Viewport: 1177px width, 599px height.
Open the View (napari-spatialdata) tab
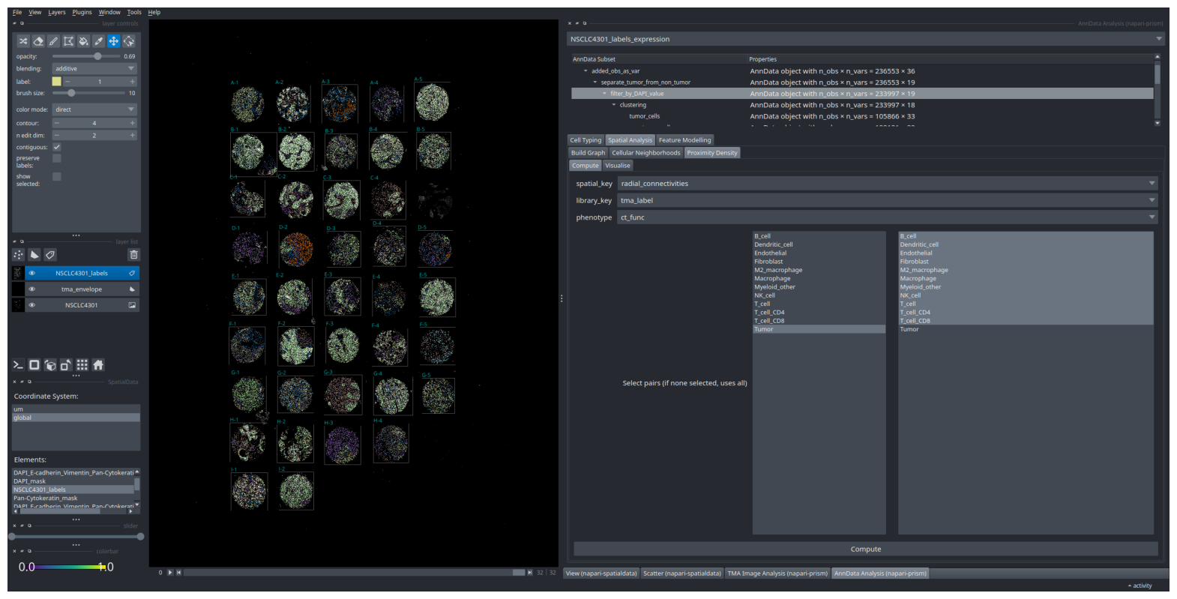coord(601,574)
